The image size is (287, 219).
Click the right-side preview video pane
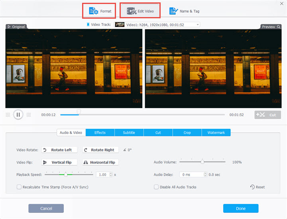pyautogui.click(x=213, y=68)
